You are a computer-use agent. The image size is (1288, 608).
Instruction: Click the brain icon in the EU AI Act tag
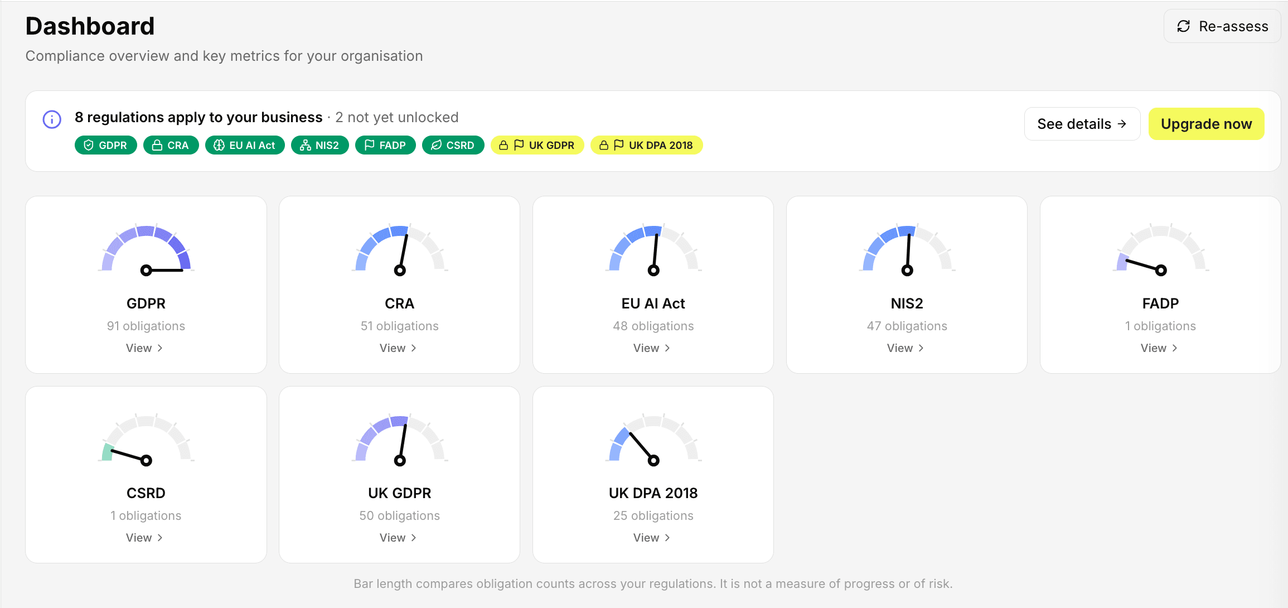219,145
